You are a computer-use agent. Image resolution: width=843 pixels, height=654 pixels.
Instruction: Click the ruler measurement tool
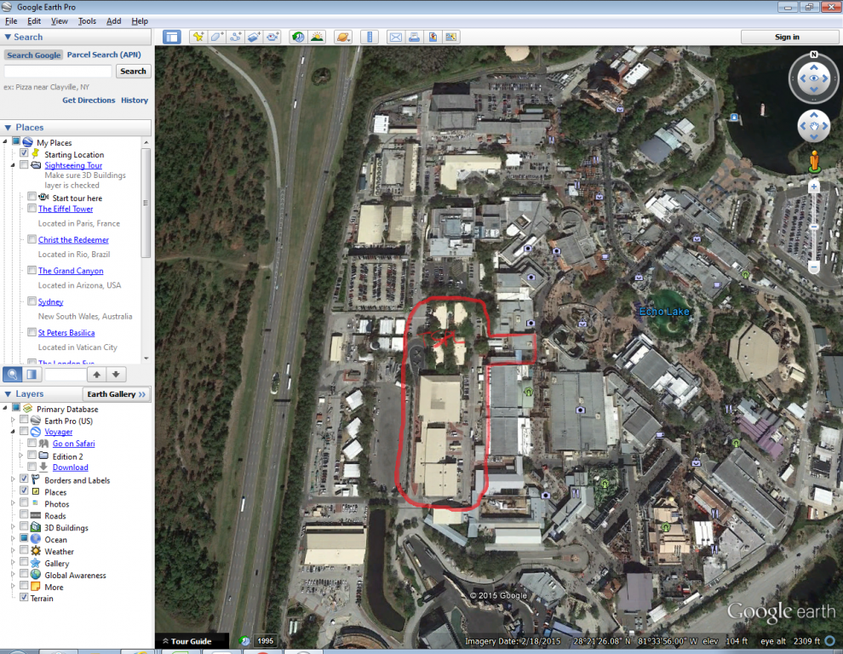click(369, 37)
